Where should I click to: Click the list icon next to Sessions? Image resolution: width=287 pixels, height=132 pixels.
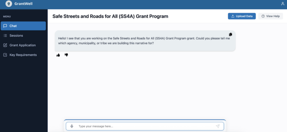coord(5,35)
